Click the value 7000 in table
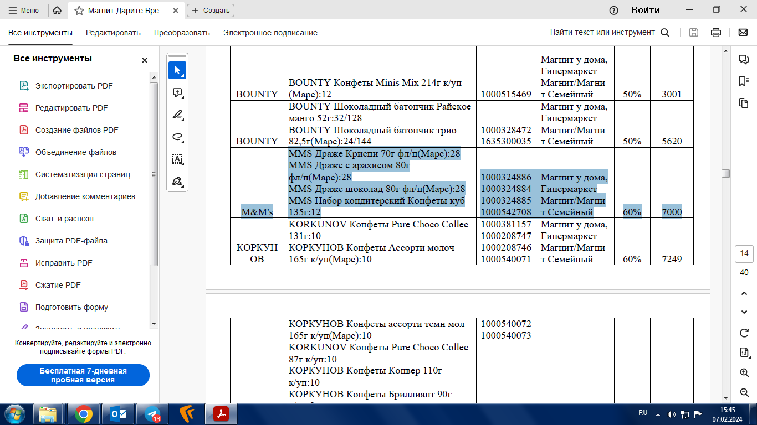The height and width of the screenshot is (425, 757). click(672, 212)
